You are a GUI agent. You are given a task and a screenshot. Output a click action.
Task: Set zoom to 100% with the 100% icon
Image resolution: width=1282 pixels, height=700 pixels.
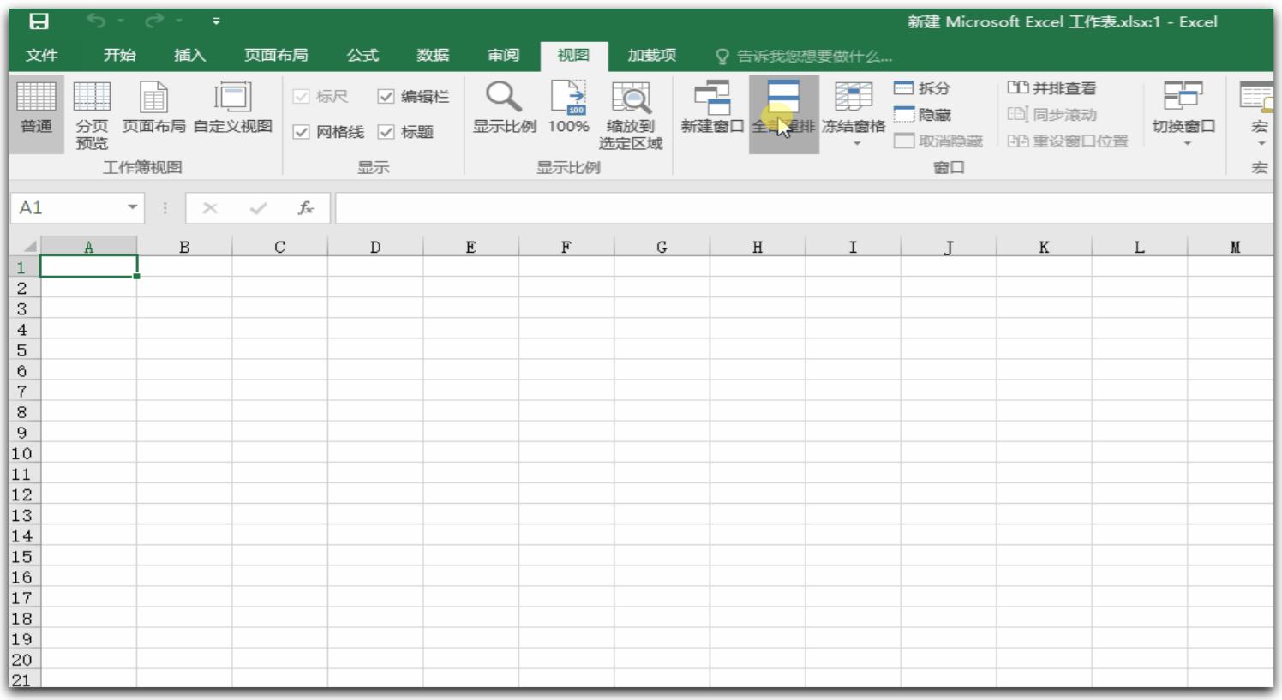coord(567,107)
